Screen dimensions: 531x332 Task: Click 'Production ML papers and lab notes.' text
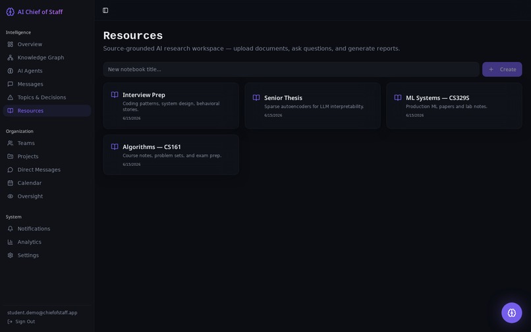(x=446, y=106)
